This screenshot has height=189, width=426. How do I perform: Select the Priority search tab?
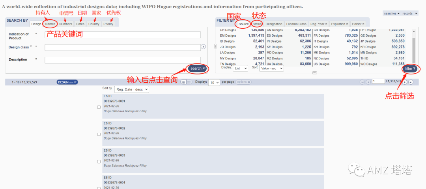pyautogui.click(x=108, y=24)
